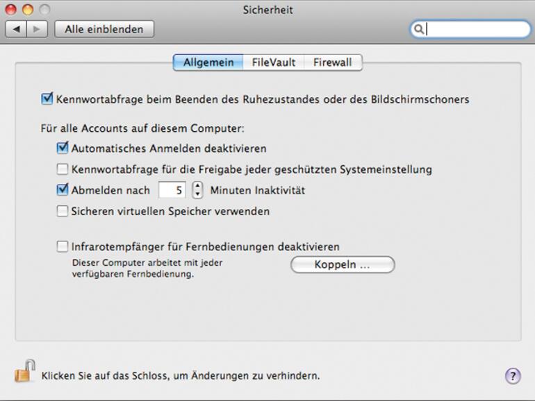Go forward with the right arrow button
The width and height of the screenshot is (535, 401).
pos(37,29)
